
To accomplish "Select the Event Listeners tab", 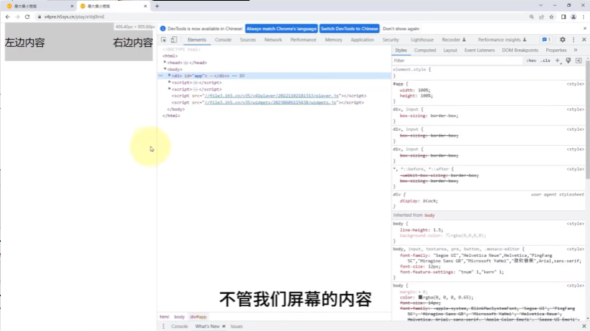I will pos(480,50).
